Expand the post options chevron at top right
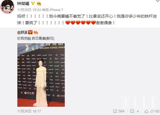Screen dimensions: 160x115 pyautogui.click(x=158, y=1)
